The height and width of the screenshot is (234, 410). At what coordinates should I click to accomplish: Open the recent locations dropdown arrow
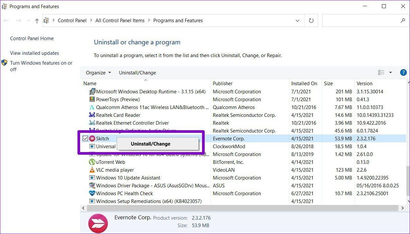click(x=28, y=21)
